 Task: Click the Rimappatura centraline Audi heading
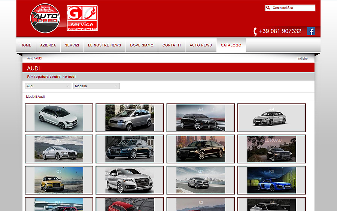coord(51,76)
